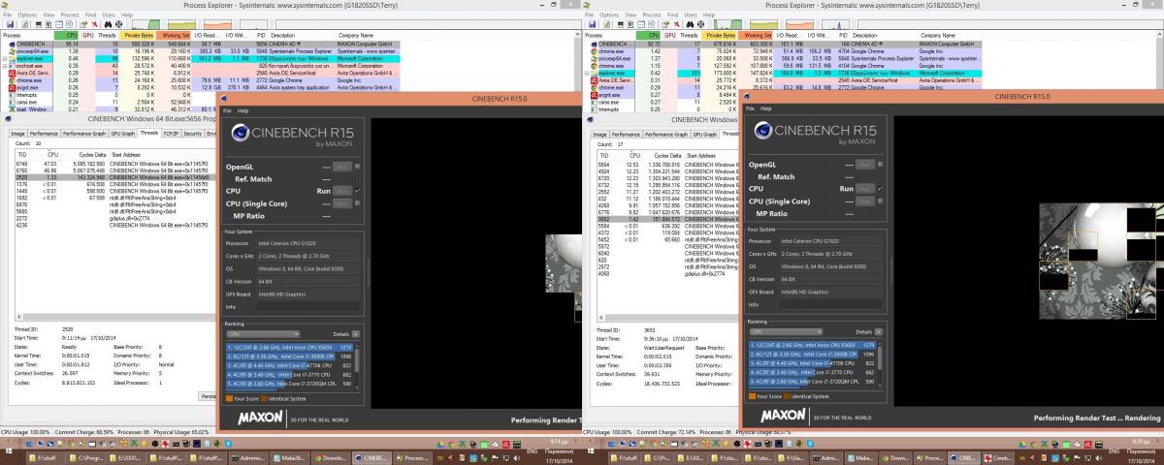Click orange Your Score swatch in right CINEBENCH

(753, 398)
